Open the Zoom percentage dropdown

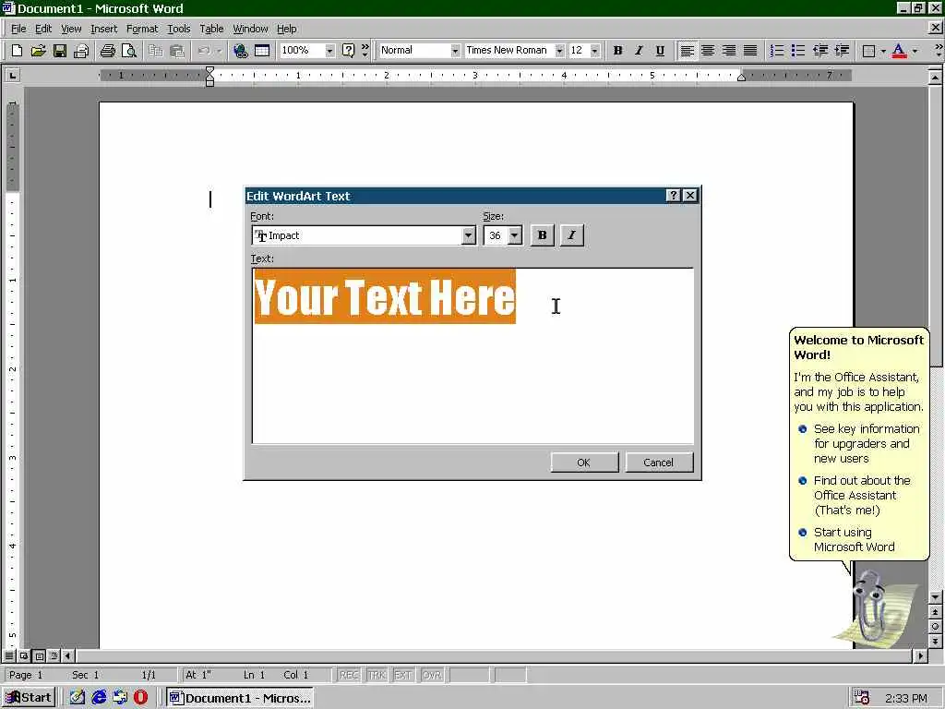click(329, 51)
